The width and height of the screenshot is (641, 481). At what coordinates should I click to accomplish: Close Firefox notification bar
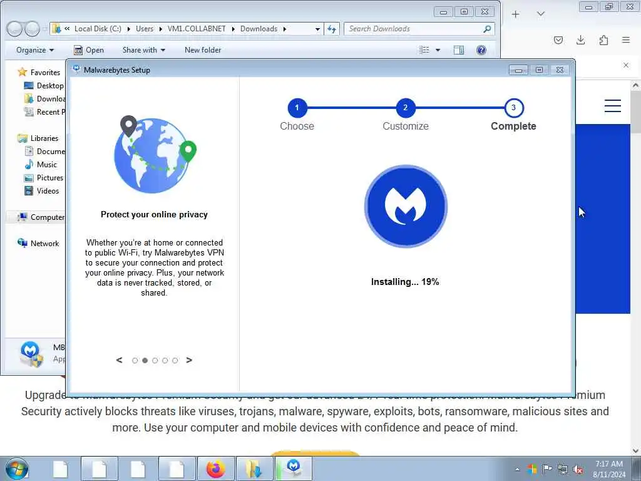click(626, 65)
